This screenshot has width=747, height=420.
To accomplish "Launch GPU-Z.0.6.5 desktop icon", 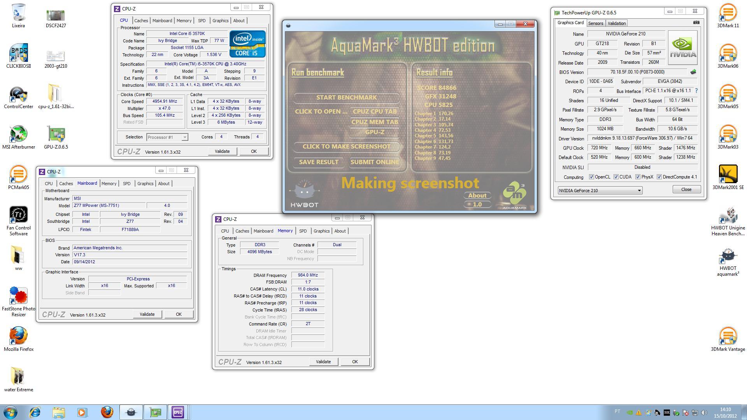I will point(56,137).
